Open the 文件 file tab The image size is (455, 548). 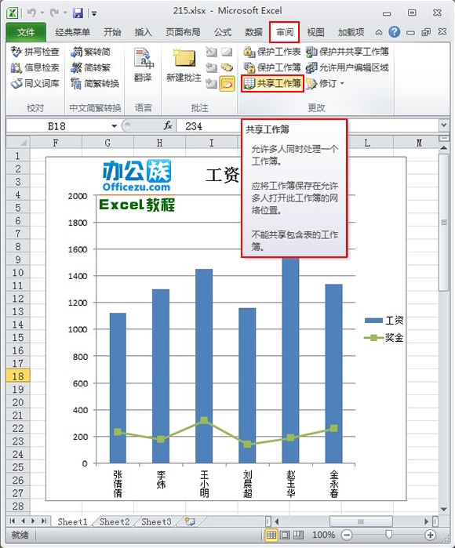[x=26, y=32]
